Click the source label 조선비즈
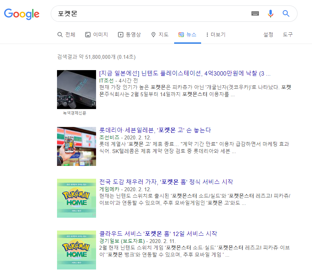 (109, 137)
